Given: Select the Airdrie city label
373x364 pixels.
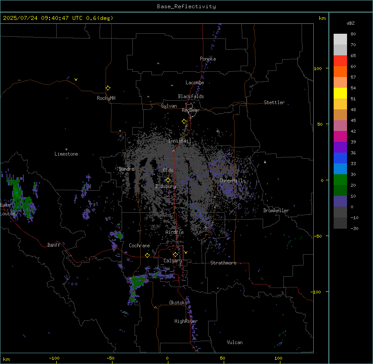Looking at the screenshot, I should pos(175,232).
